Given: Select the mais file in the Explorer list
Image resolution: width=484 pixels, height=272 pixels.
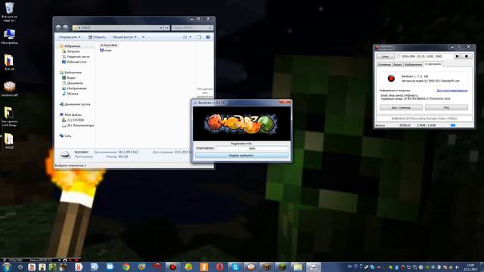Looking at the screenshot, I should (106, 51).
